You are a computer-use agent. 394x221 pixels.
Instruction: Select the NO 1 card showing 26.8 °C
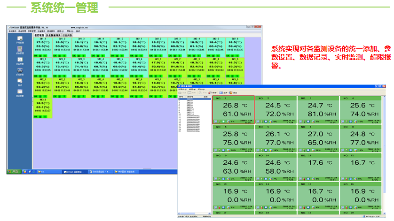233,110
